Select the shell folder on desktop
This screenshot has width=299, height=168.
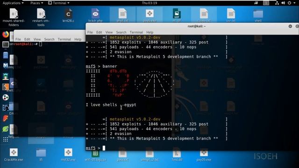(258, 15)
